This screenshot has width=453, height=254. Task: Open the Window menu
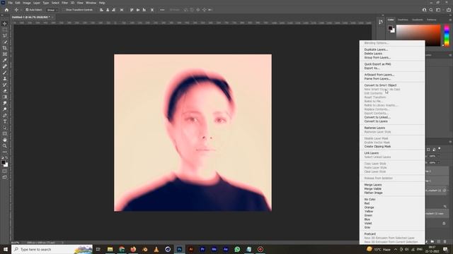pyautogui.click(x=91, y=3)
